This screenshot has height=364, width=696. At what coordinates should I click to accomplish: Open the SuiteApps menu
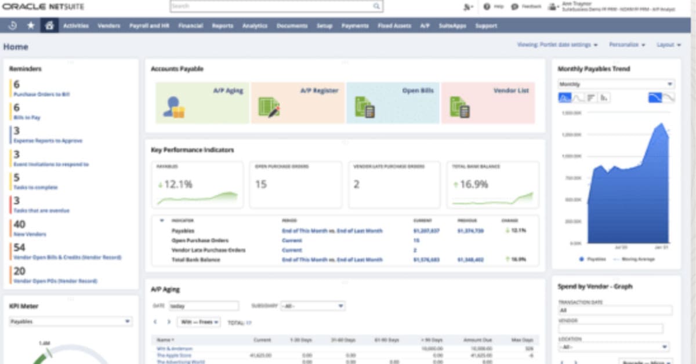pos(453,26)
